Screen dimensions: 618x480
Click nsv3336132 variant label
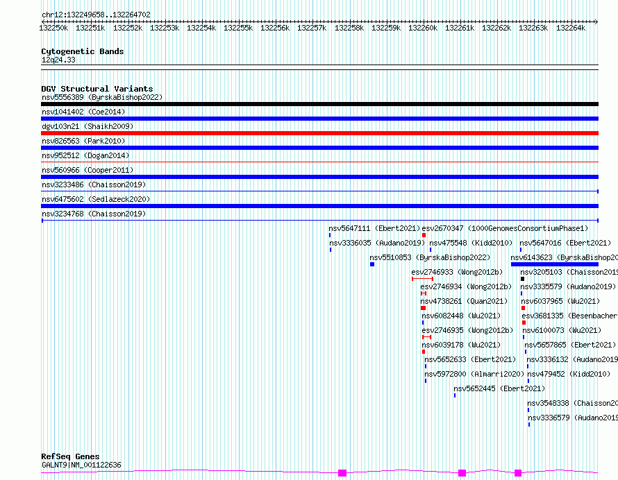point(572,359)
